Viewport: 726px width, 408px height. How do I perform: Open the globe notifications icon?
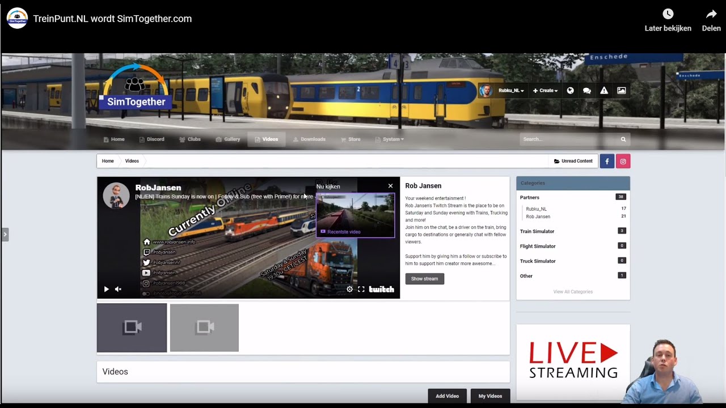(x=571, y=91)
